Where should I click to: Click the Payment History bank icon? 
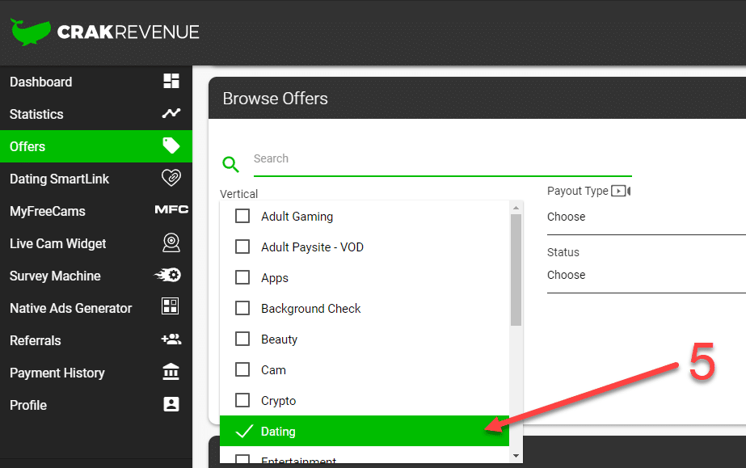point(171,372)
